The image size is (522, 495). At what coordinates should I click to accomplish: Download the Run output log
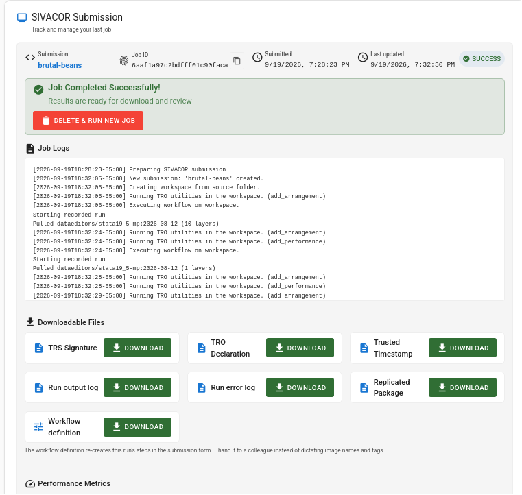pos(137,388)
